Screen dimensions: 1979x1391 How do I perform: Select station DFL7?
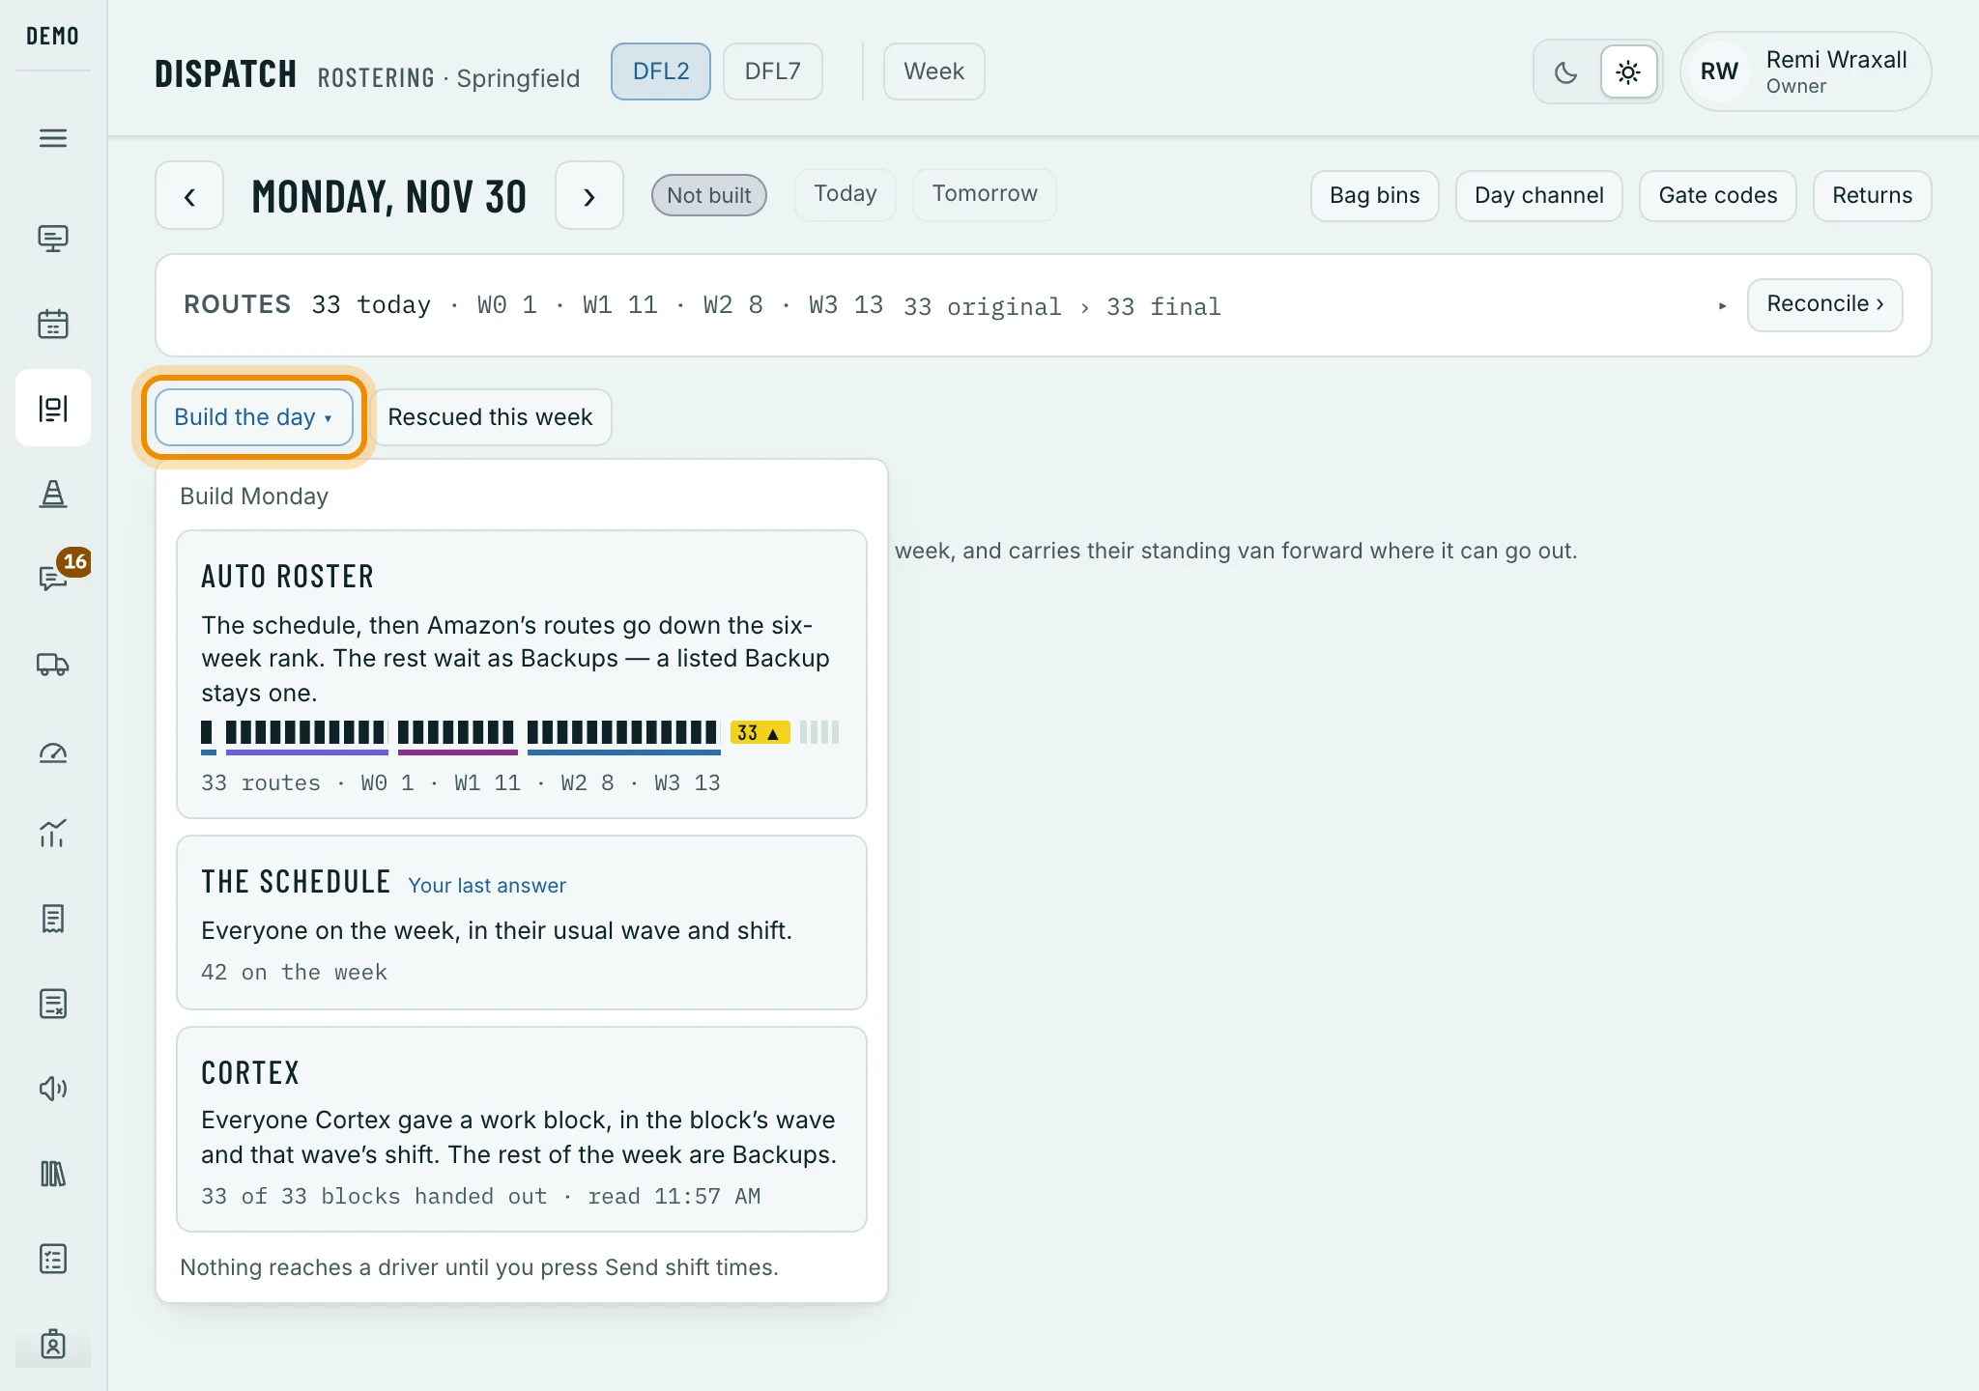tap(772, 71)
